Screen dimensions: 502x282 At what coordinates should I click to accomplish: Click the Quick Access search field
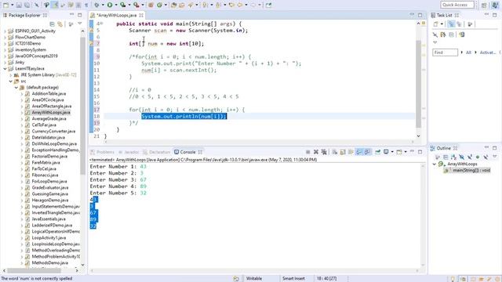pos(457,5)
